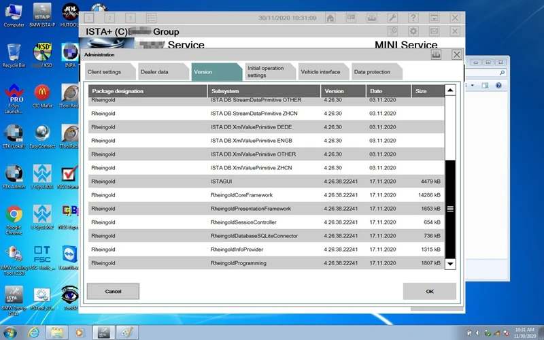Click scroll down arrow in version list

450,264
